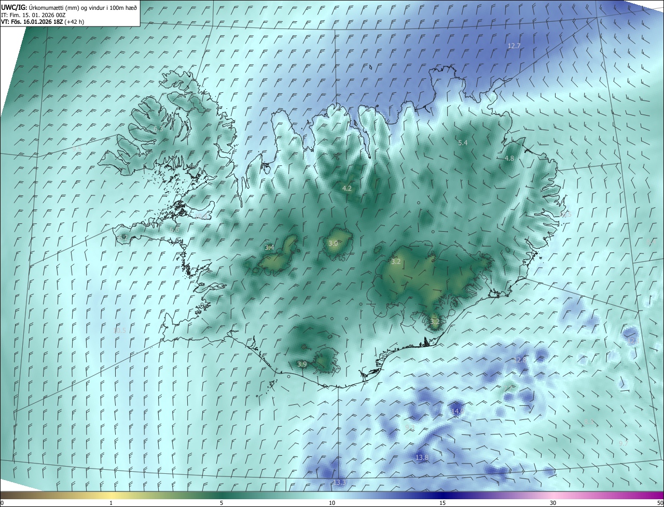
Task: Click the faint 9.7 value in the southeast sea
Action: click(x=623, y=443)
